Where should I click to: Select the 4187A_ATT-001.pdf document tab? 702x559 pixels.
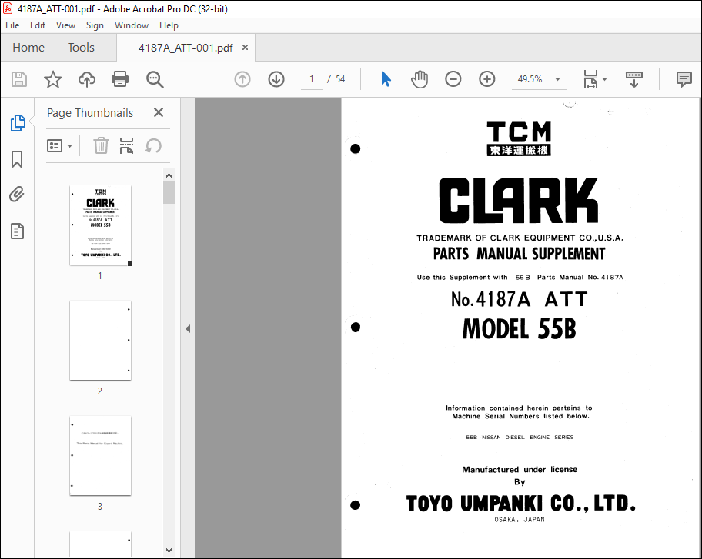pos(186,48)
